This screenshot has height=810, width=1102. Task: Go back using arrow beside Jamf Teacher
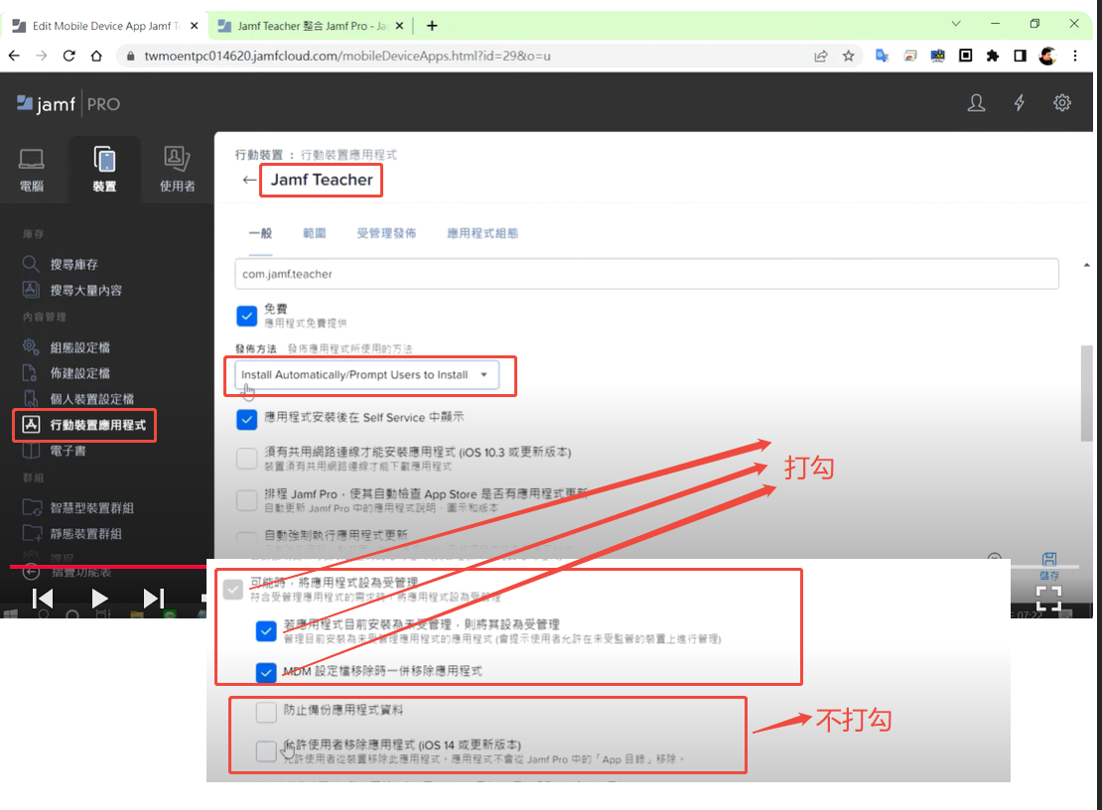click(249, 180)
